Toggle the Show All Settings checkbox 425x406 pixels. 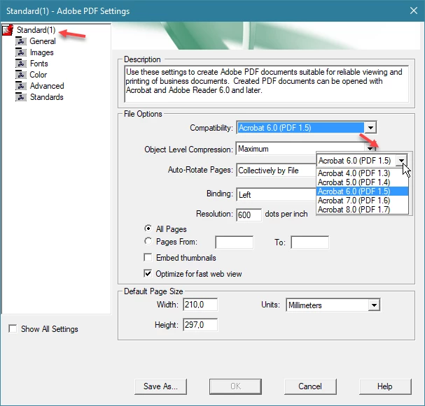(13, 328)
